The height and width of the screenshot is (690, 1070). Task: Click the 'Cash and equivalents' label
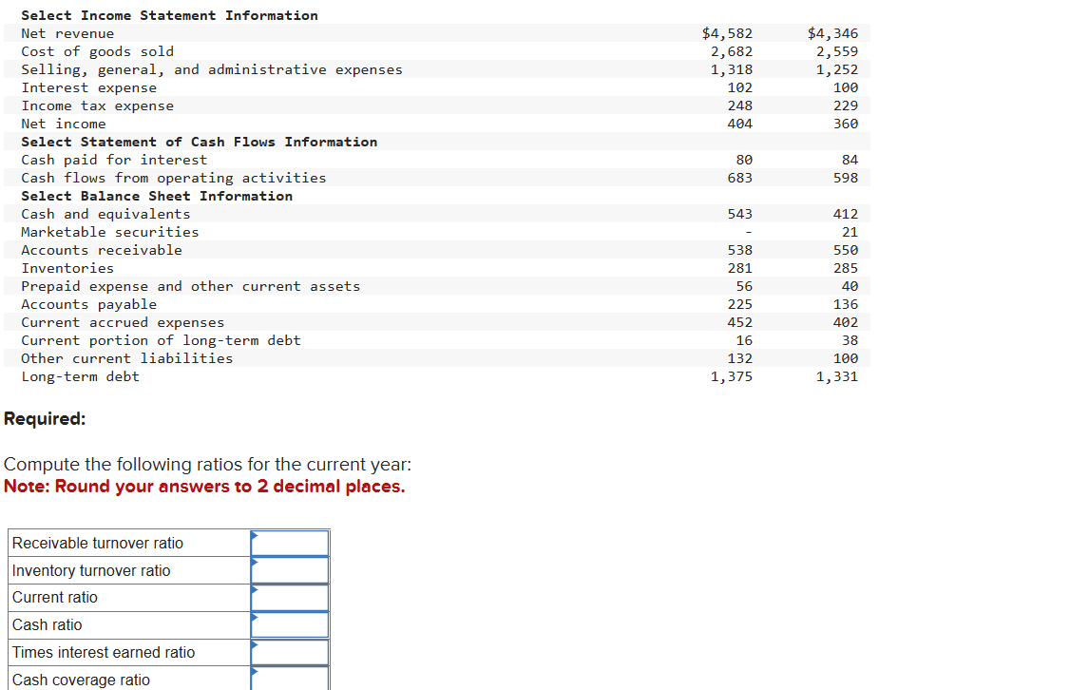coord(105,214)
